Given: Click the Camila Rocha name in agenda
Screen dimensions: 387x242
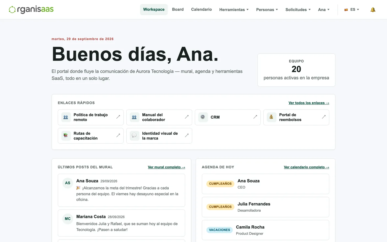Looking at the screenshot, I should [250, 227].
